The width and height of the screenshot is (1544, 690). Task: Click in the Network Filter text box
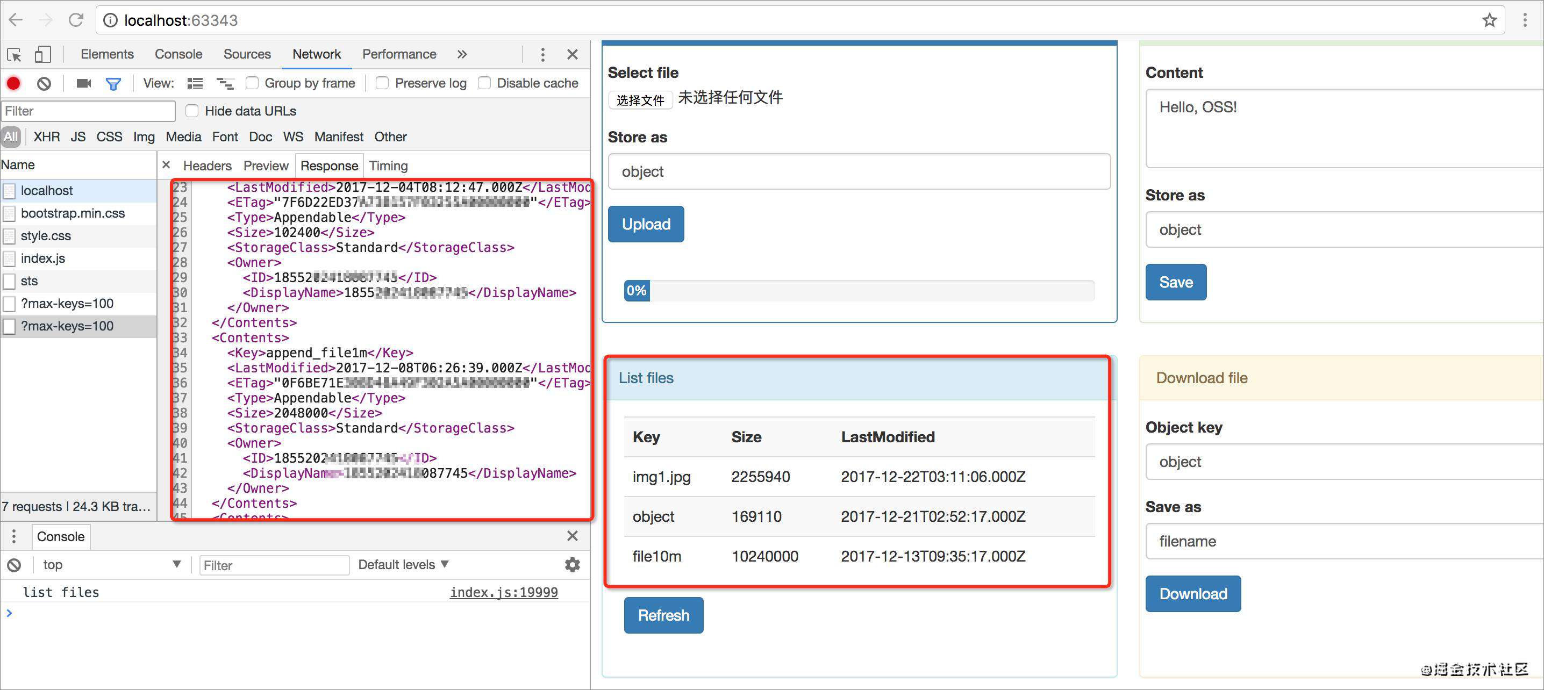click(x=88, y=111)
